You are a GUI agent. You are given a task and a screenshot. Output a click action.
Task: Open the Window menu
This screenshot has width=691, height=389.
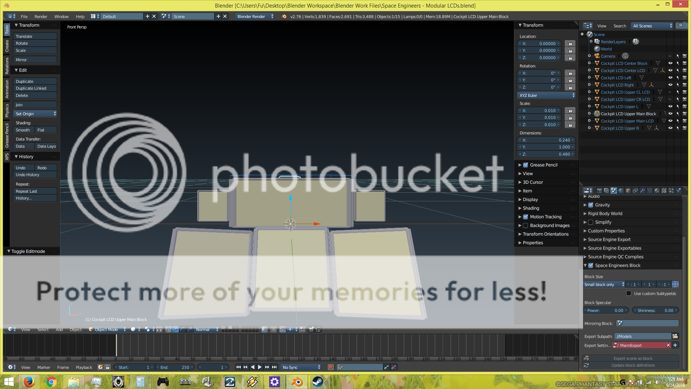click(61, 17)
